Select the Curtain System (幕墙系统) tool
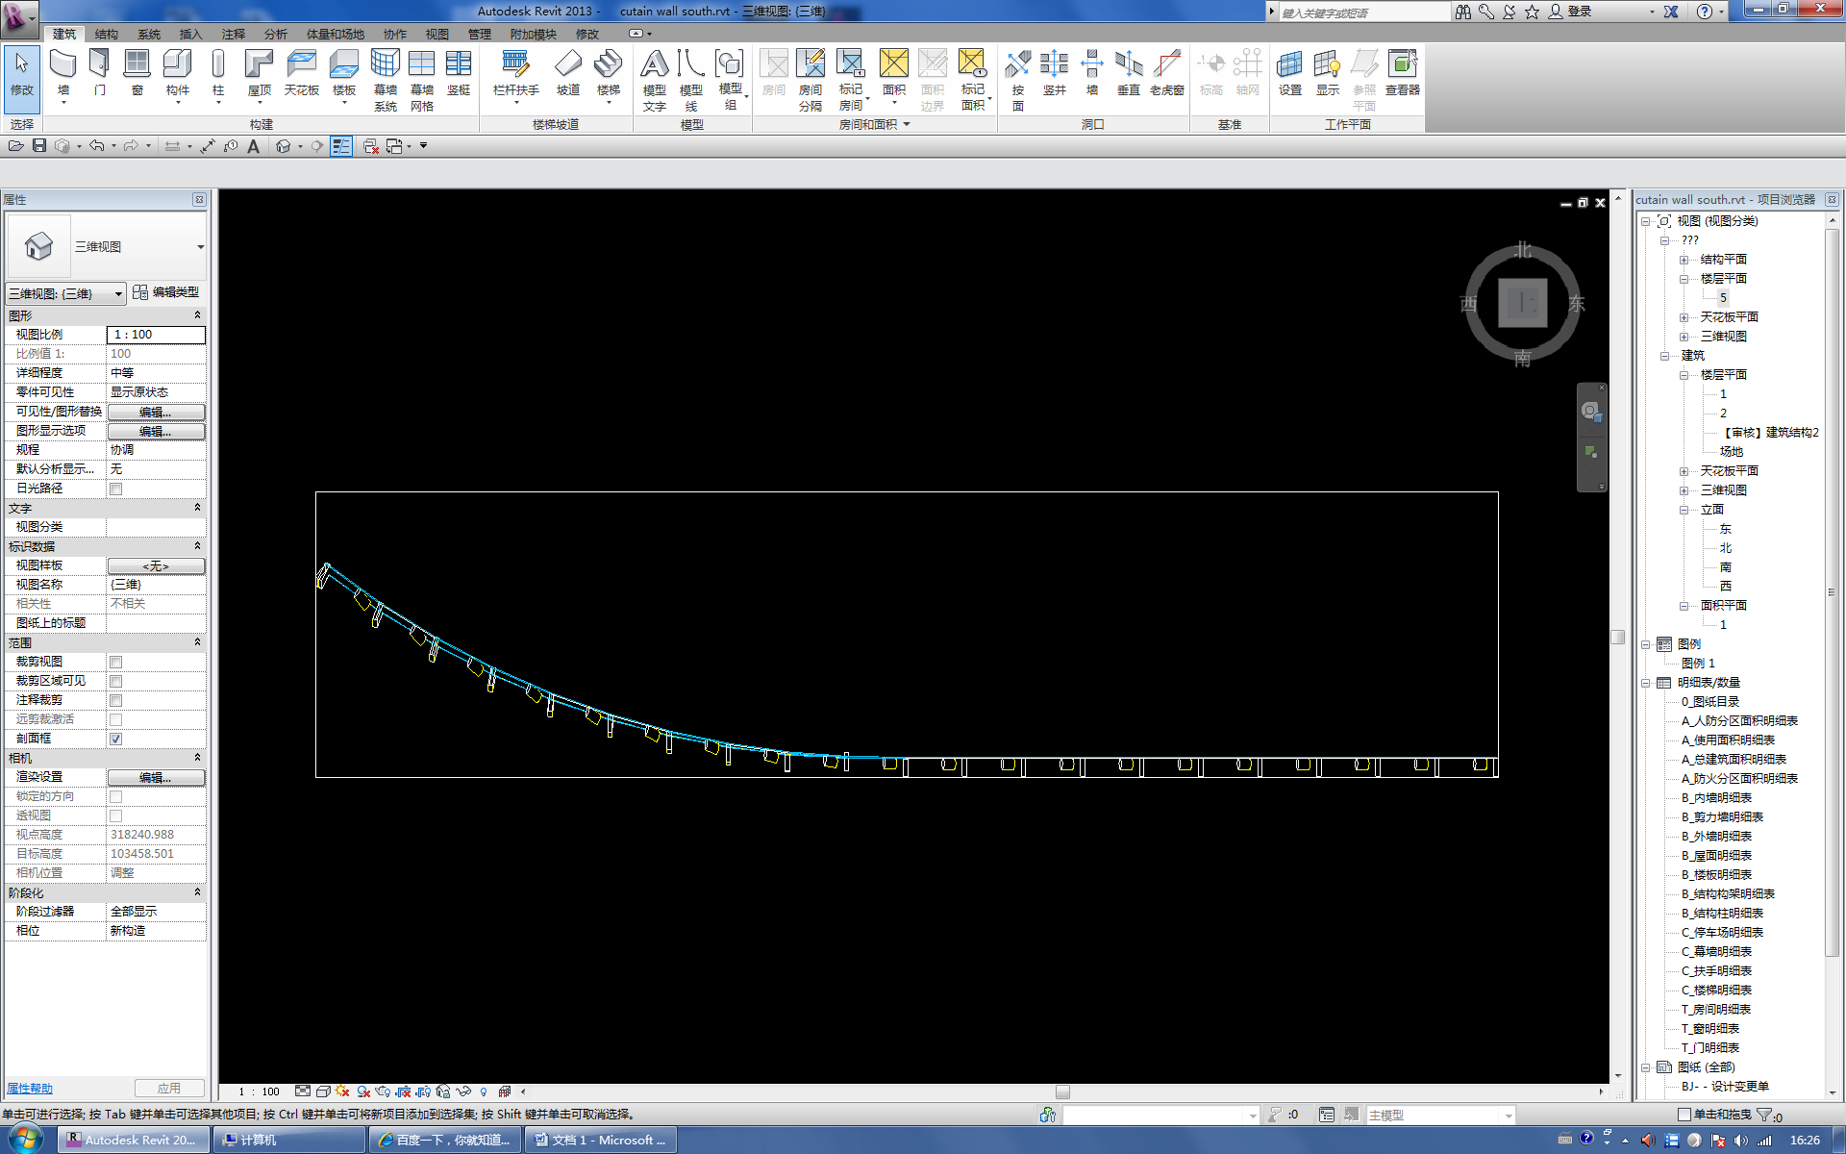The width and height of the screenshot is (1846, 1154). pyautogui.click(x=385, y=79)
